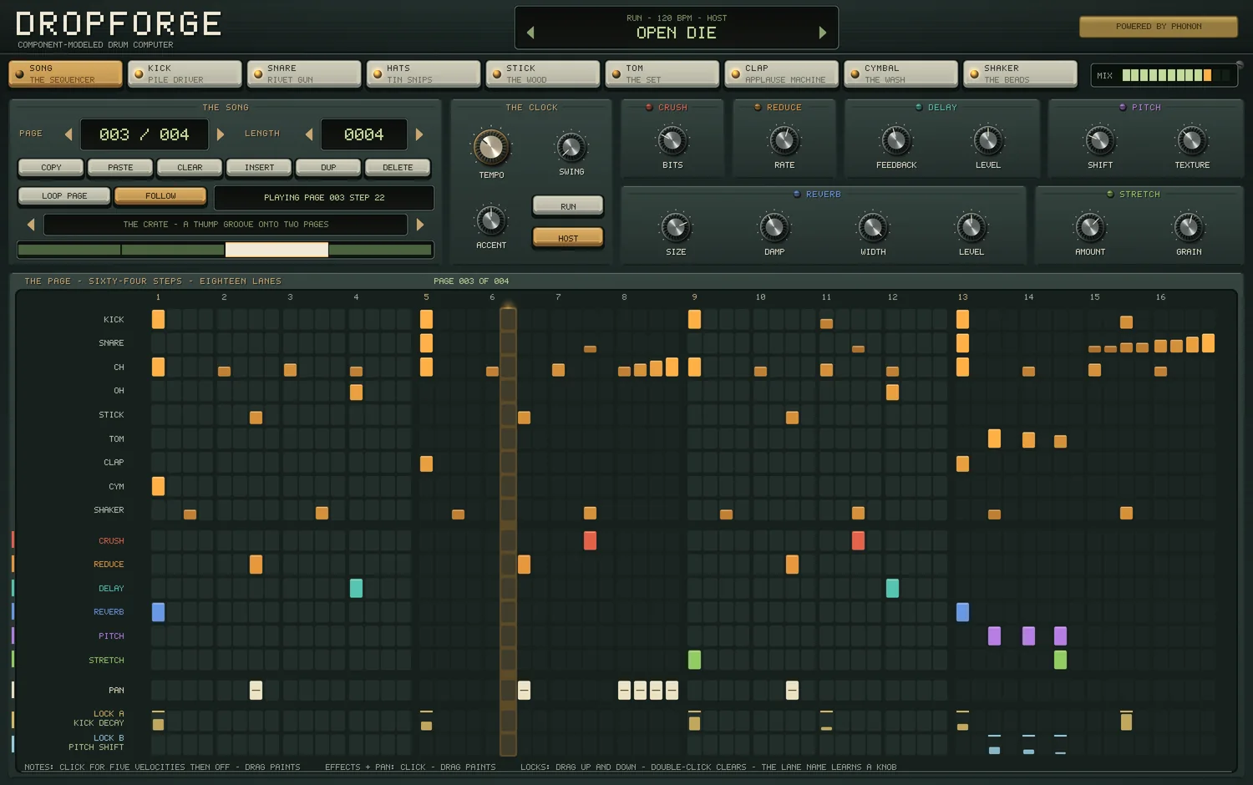Click the Pitch Texture knob
Image resolution: width=1253 pixels, height=785 pixels.
1192,141
